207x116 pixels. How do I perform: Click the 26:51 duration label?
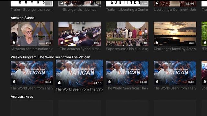[x=48, y=82]
